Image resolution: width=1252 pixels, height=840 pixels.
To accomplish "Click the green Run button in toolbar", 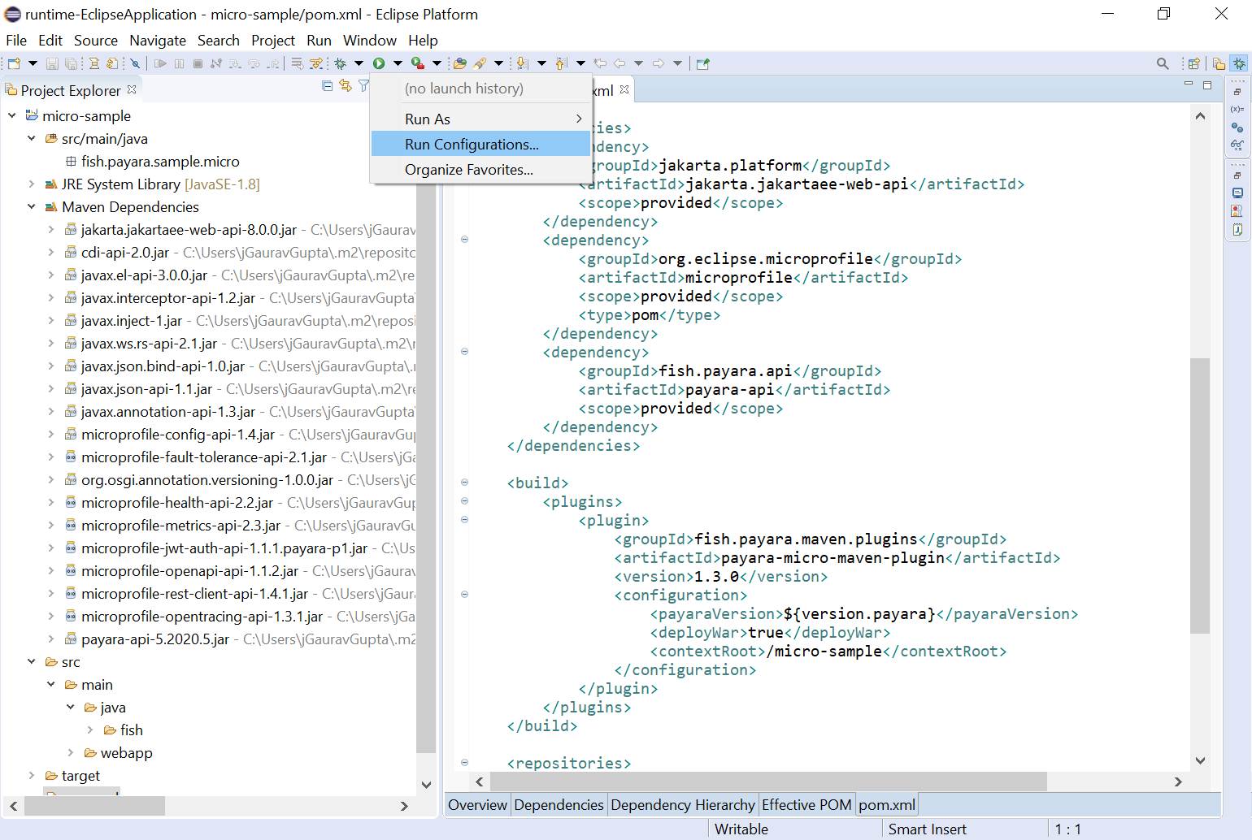I will (x=379, y=63).
